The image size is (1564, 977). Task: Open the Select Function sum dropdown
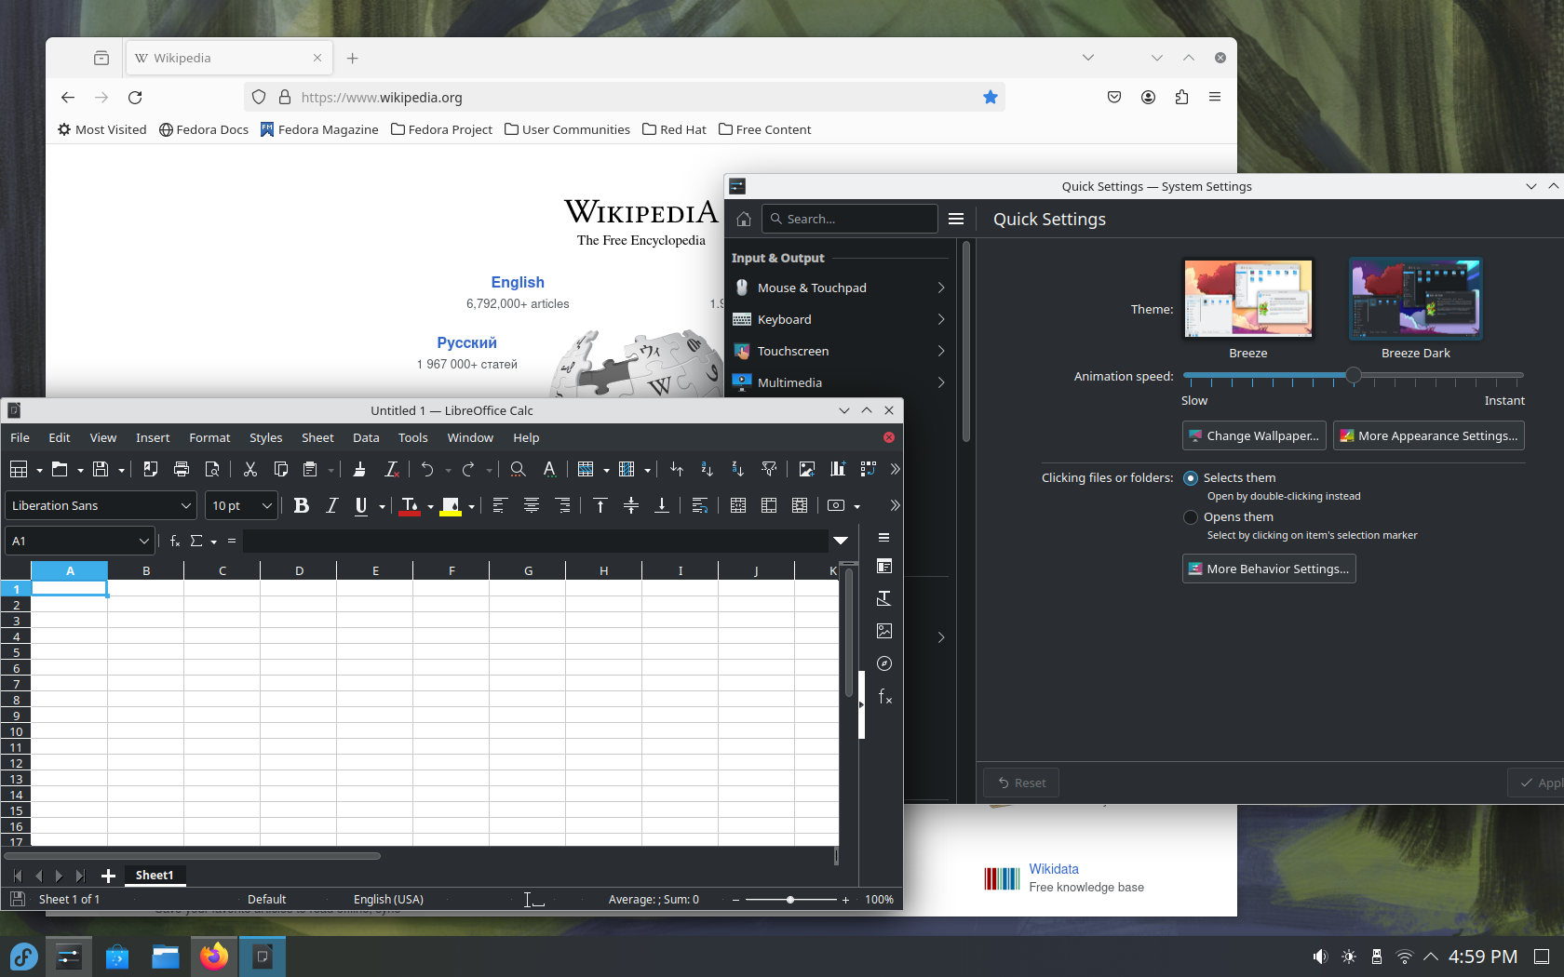pos(213,542)
